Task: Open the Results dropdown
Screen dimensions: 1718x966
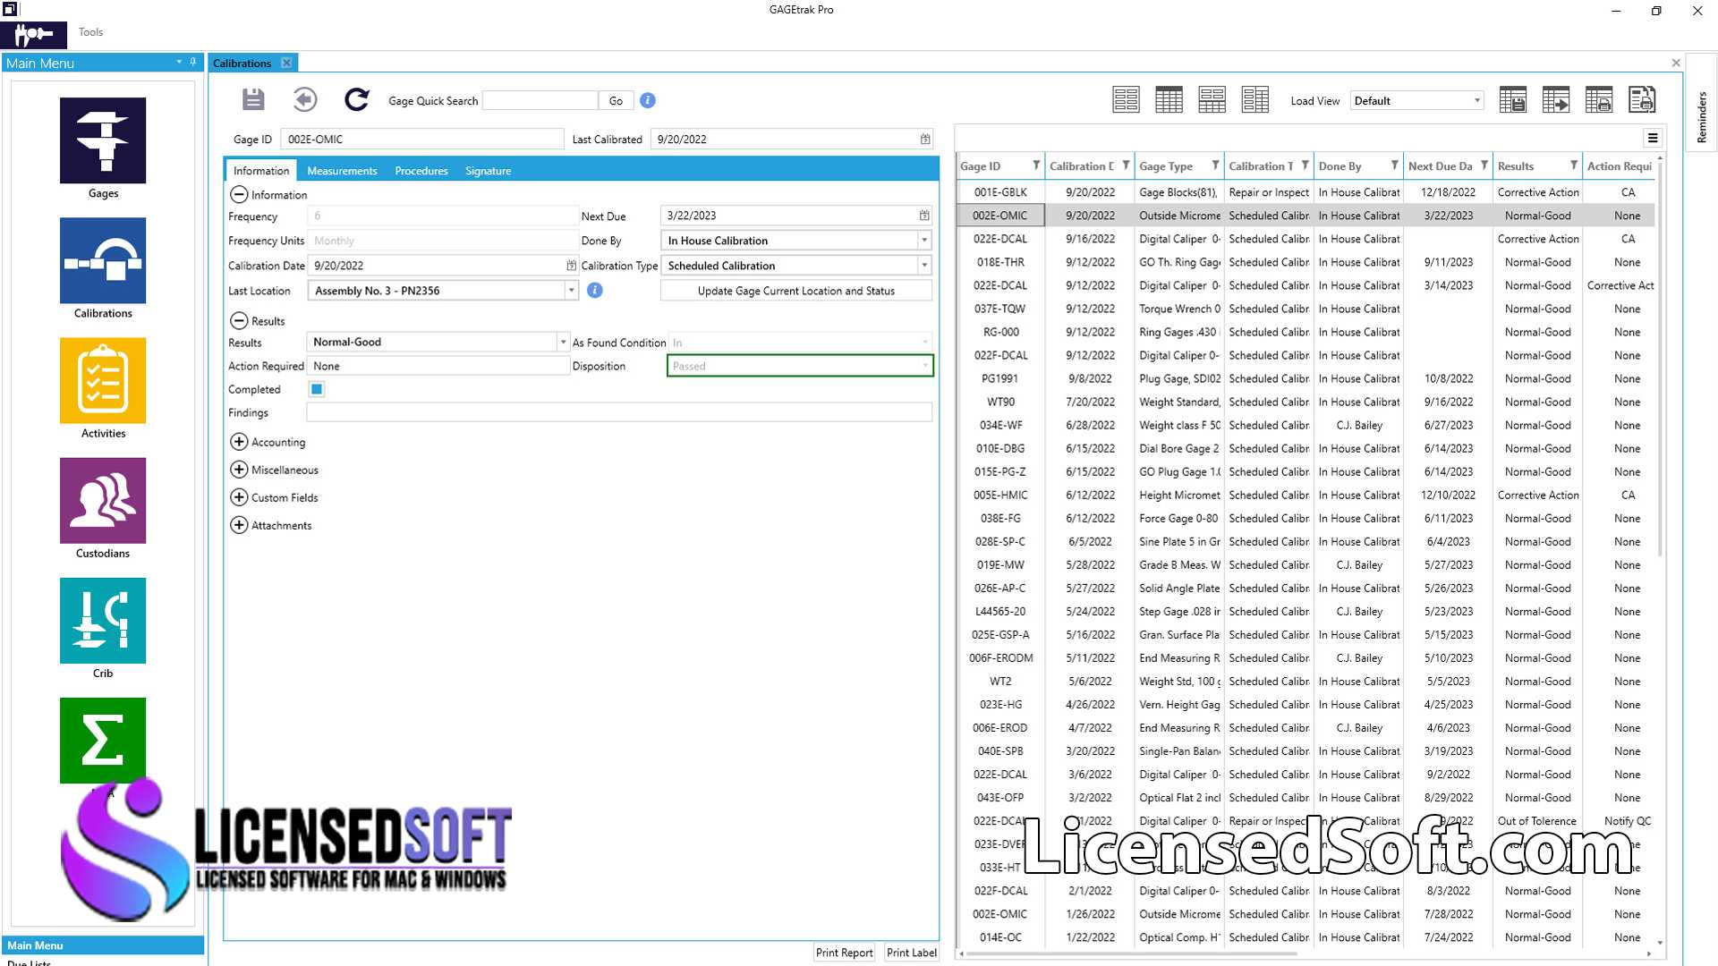Action: click(x=563, y=342)
